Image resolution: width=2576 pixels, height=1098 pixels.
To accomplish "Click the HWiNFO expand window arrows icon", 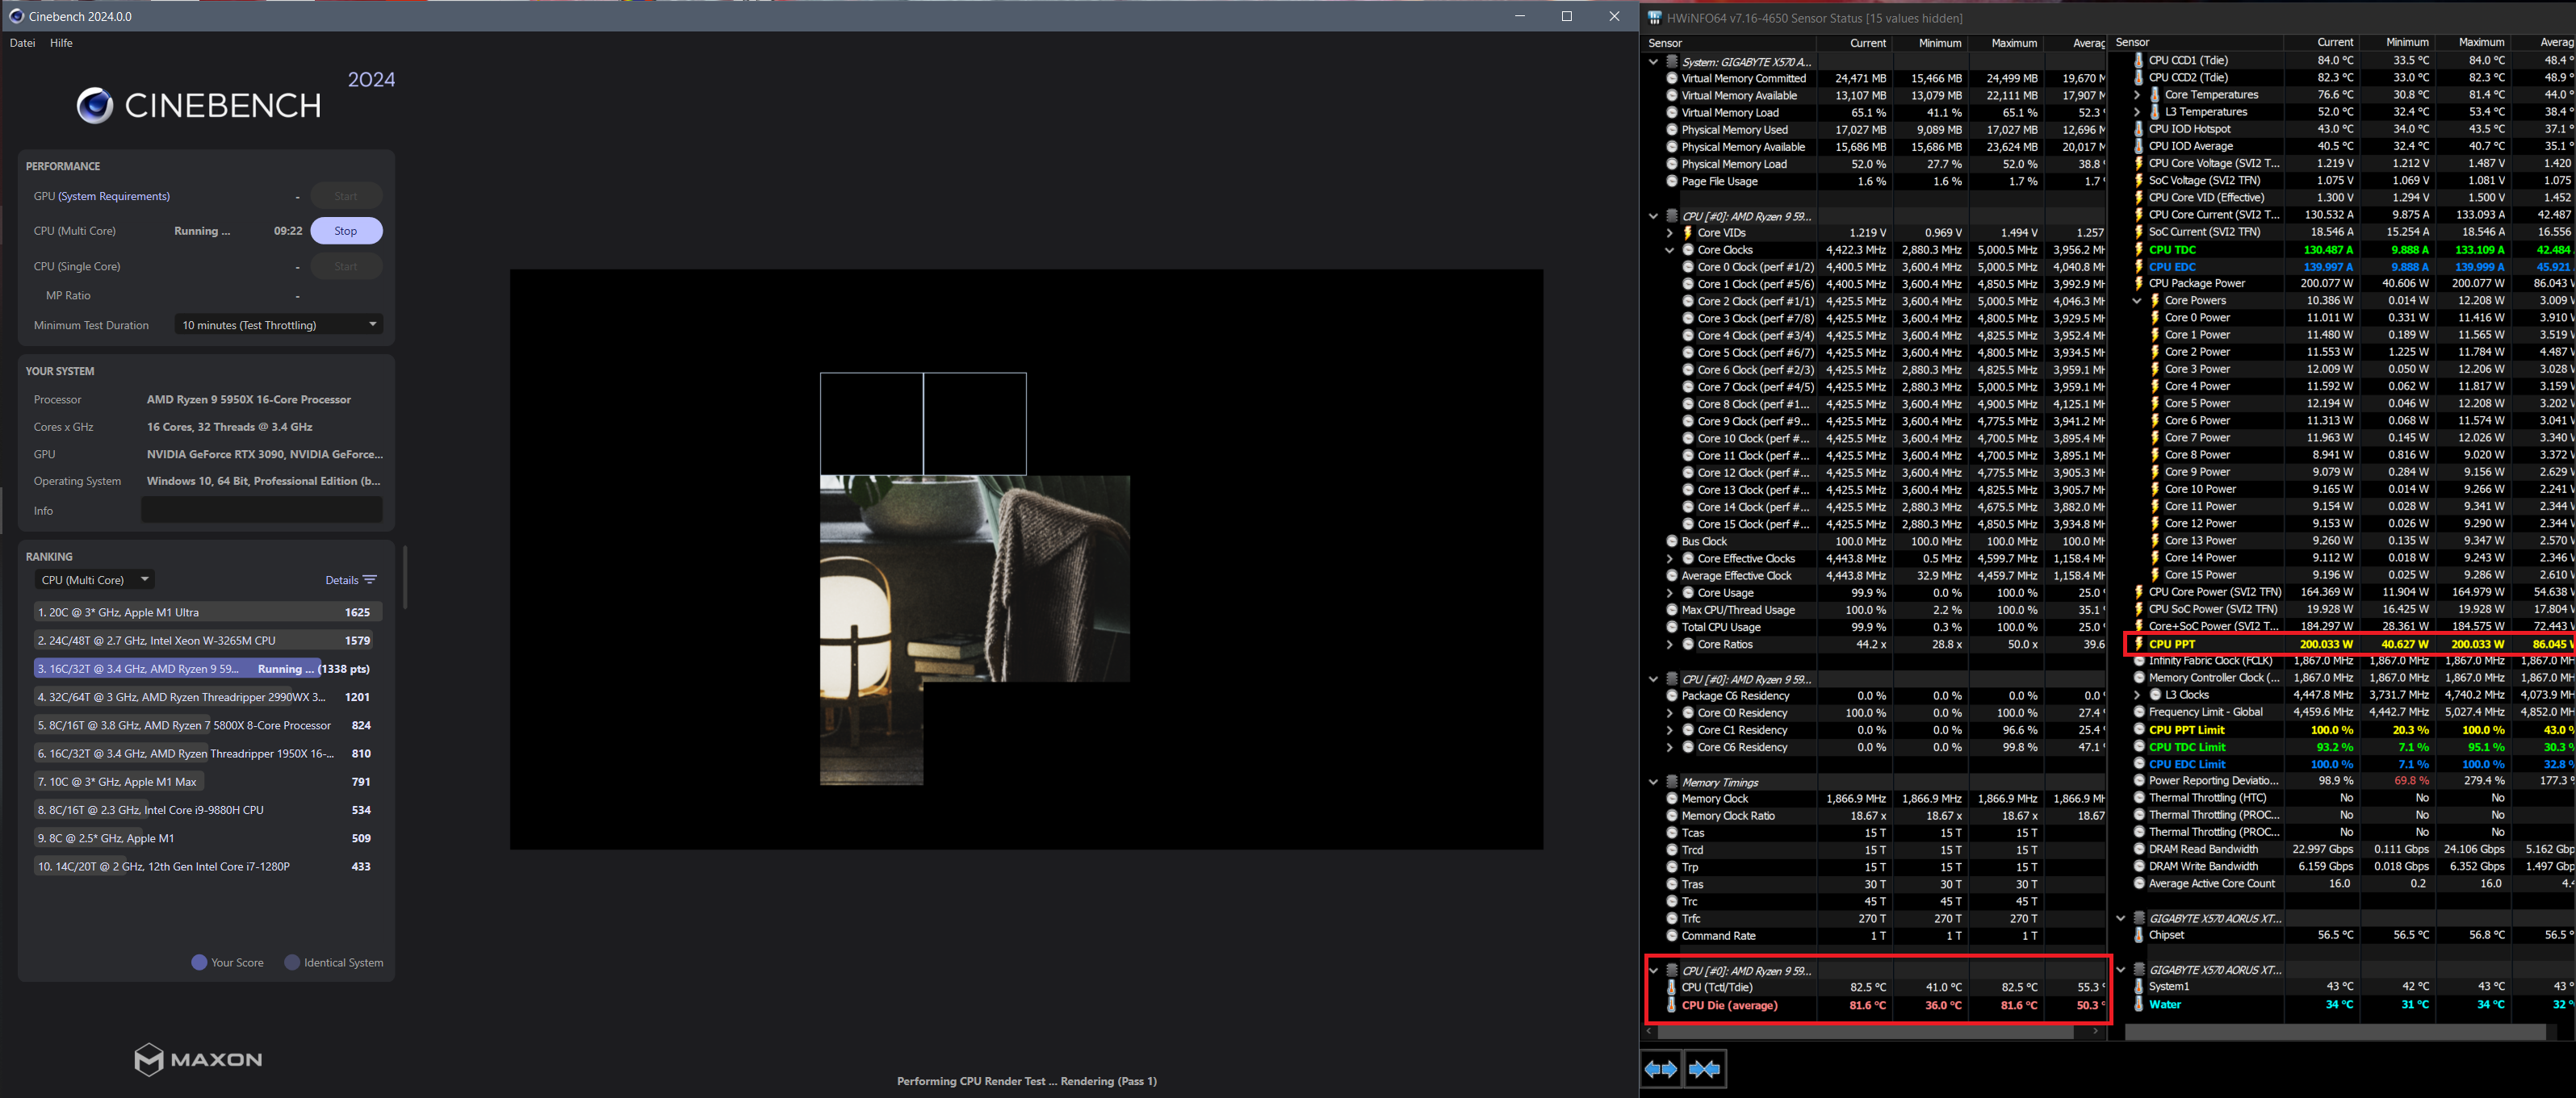I will [x=1661, y=1069].
